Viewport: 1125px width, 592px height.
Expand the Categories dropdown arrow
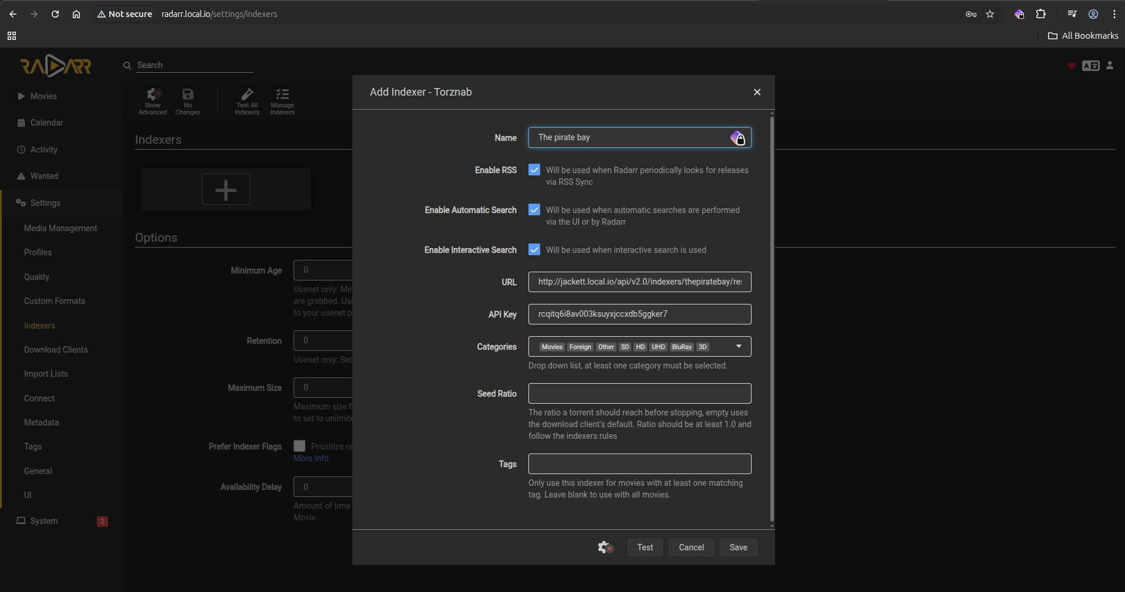(739, 346)
